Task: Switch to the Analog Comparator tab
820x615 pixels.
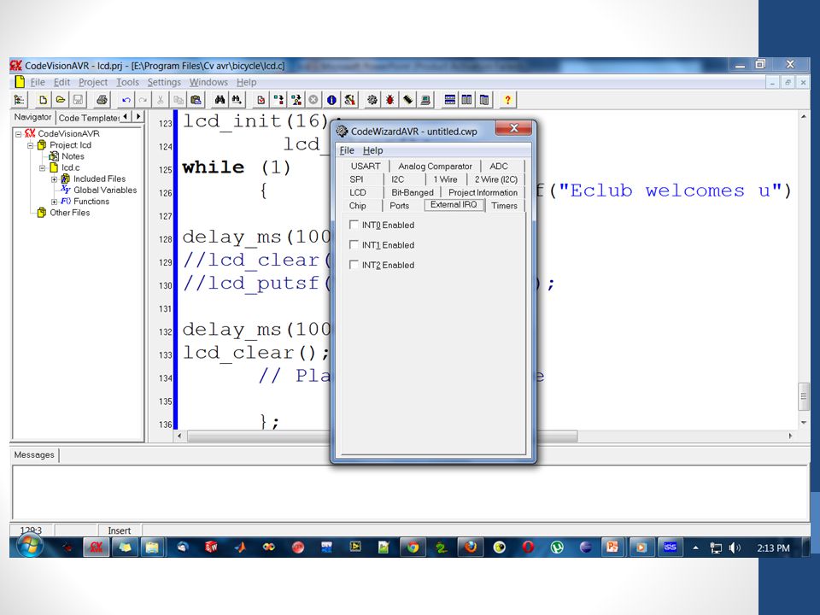Action: pyautogui.click(x=435, y=167)
